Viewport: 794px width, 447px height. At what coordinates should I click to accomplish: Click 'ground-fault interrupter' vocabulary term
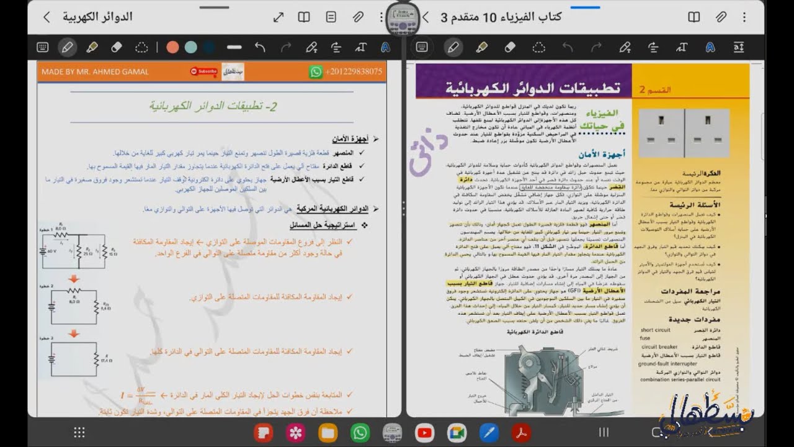pyautogui.click(x=667, y=363)
